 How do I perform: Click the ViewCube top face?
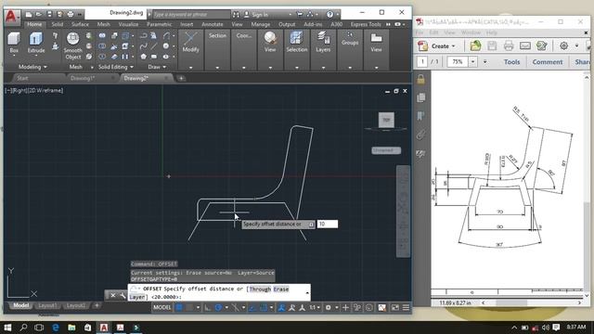(x=386, y=120)
